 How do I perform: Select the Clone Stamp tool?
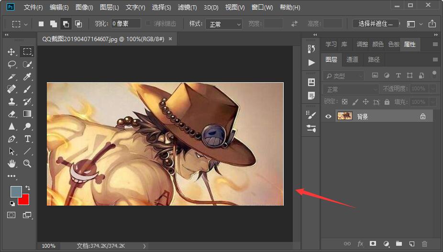11,101
